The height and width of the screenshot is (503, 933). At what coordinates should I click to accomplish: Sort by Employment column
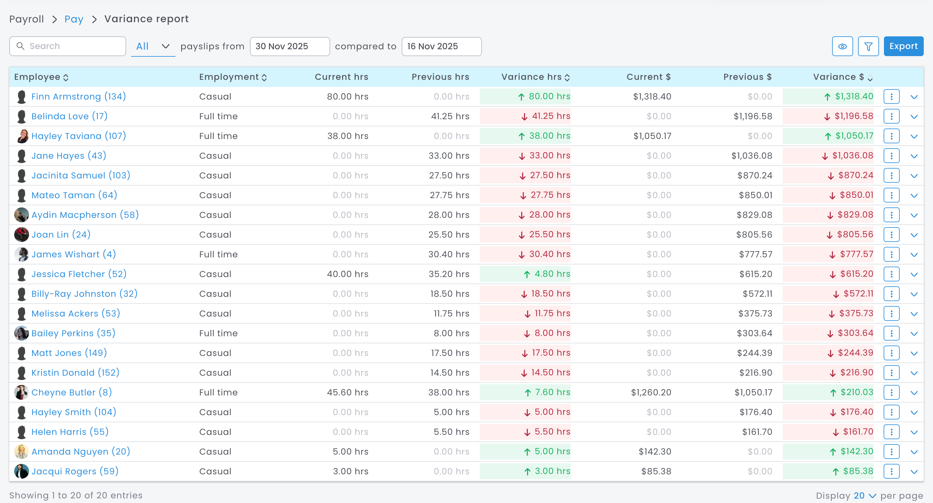(264, 77)
